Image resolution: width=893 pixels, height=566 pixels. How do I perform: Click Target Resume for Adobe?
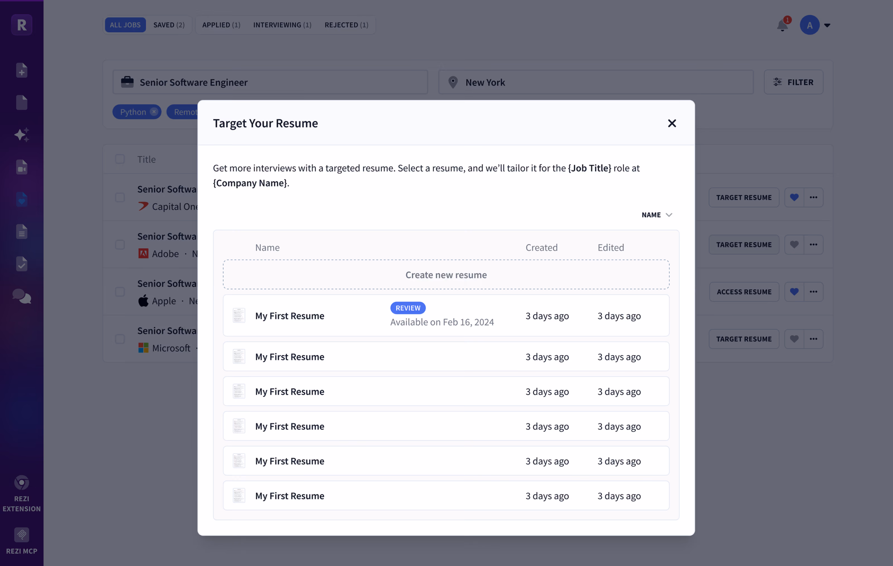point(744,245)
